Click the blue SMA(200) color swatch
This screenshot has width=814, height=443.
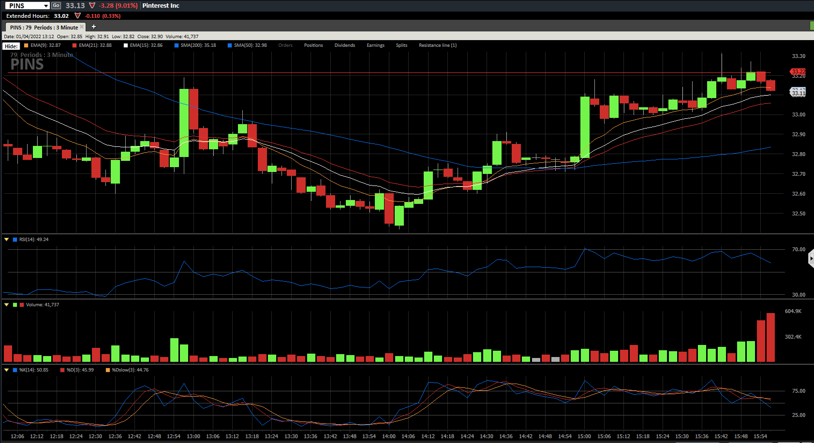coord(177,45)
